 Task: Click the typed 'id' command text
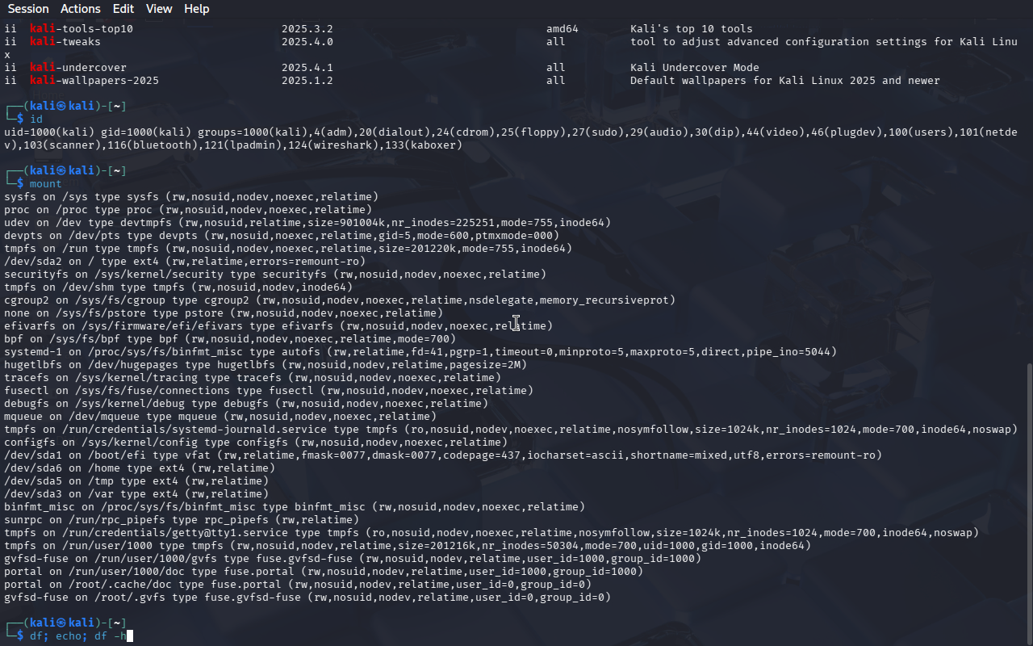pos(36,120)
